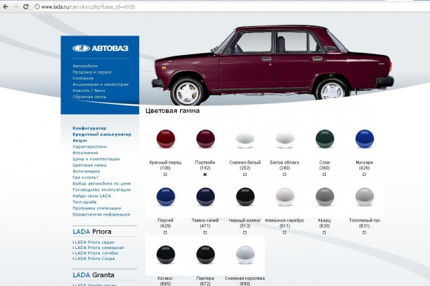
Task: Choose the Снежная королева color ball
Action: (245, 254)
